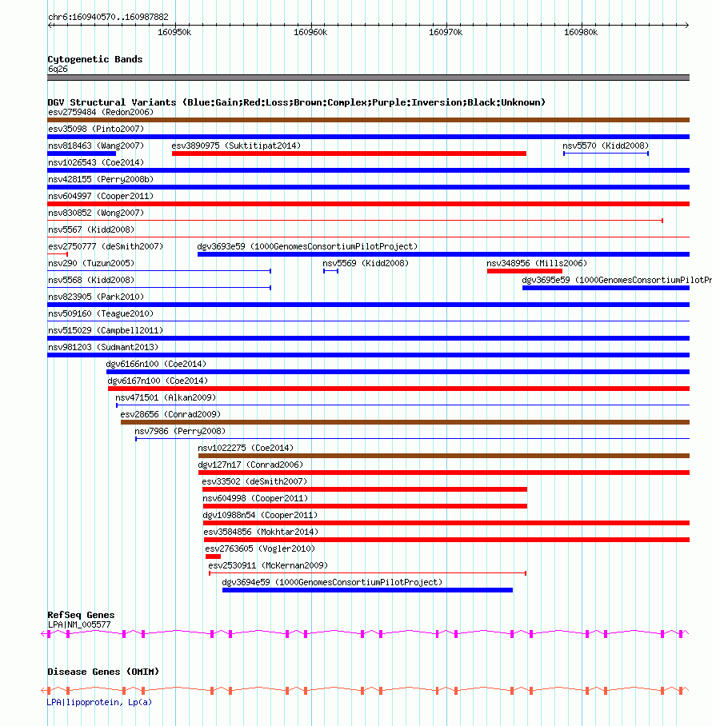The width and height of the screenshot is (712, 726).
Task: Select the Cytogenetic Bands track title
Action: coord(95,59)
